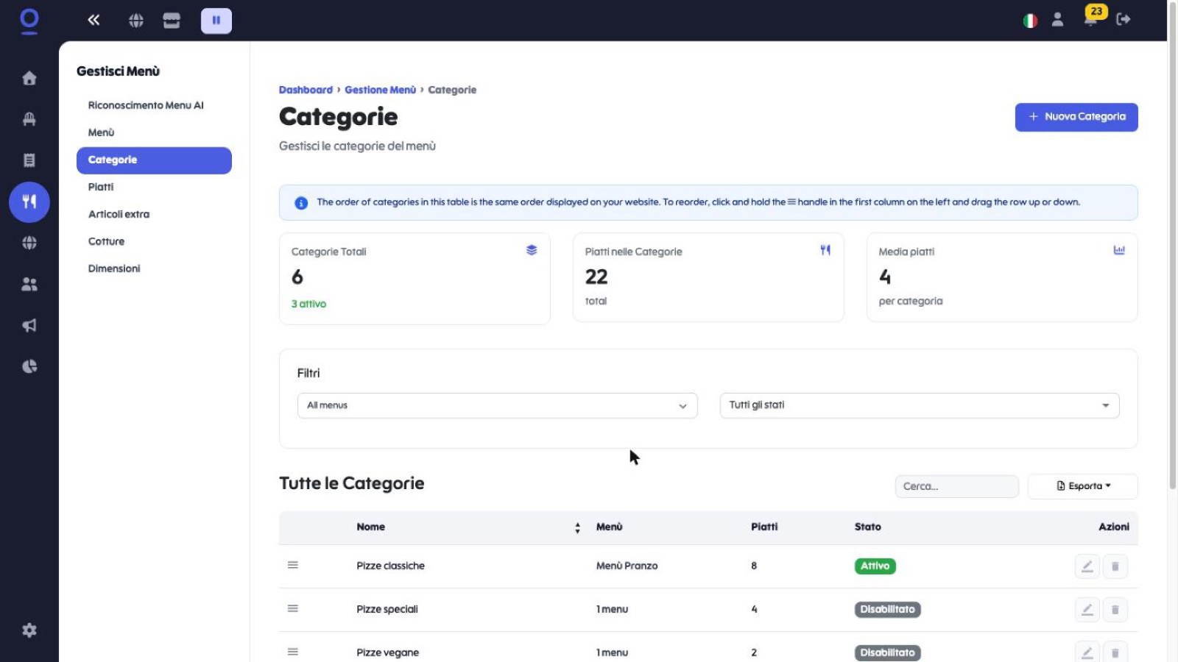1178x662 pixels.
Task: Change language via the Italian flag
Action: pyautogui.click(x=1030, y=21)
